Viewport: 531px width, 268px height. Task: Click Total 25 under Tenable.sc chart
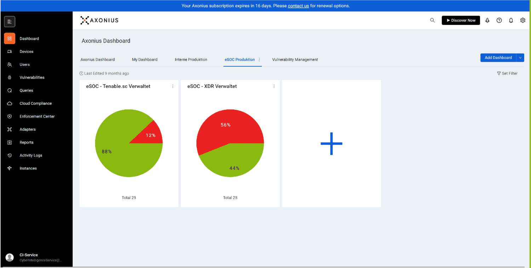129,197
